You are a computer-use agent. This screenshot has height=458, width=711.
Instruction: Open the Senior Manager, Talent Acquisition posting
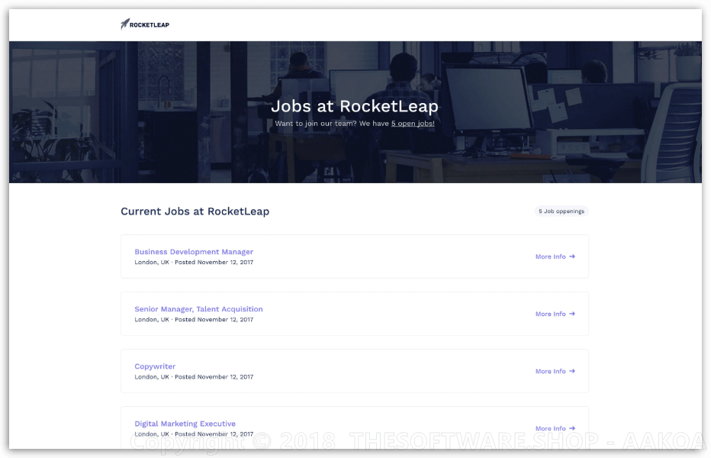pyautogui.click(x=198, y=308)
